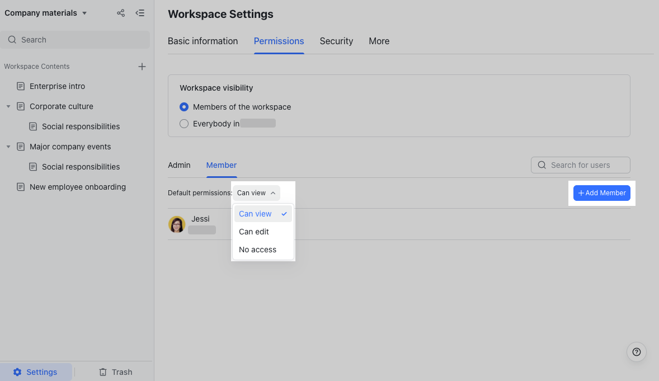The image size is (659, 381).
Task: Click the Search for users field
Action: [x=580, y=165]
